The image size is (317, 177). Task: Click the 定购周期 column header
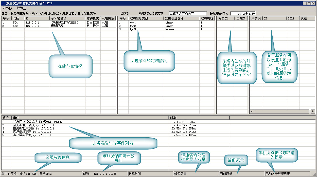(207, 18)
